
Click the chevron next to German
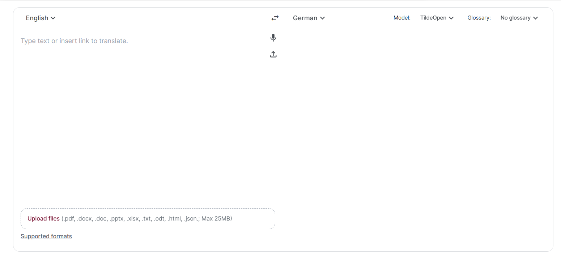click(322, 18)
